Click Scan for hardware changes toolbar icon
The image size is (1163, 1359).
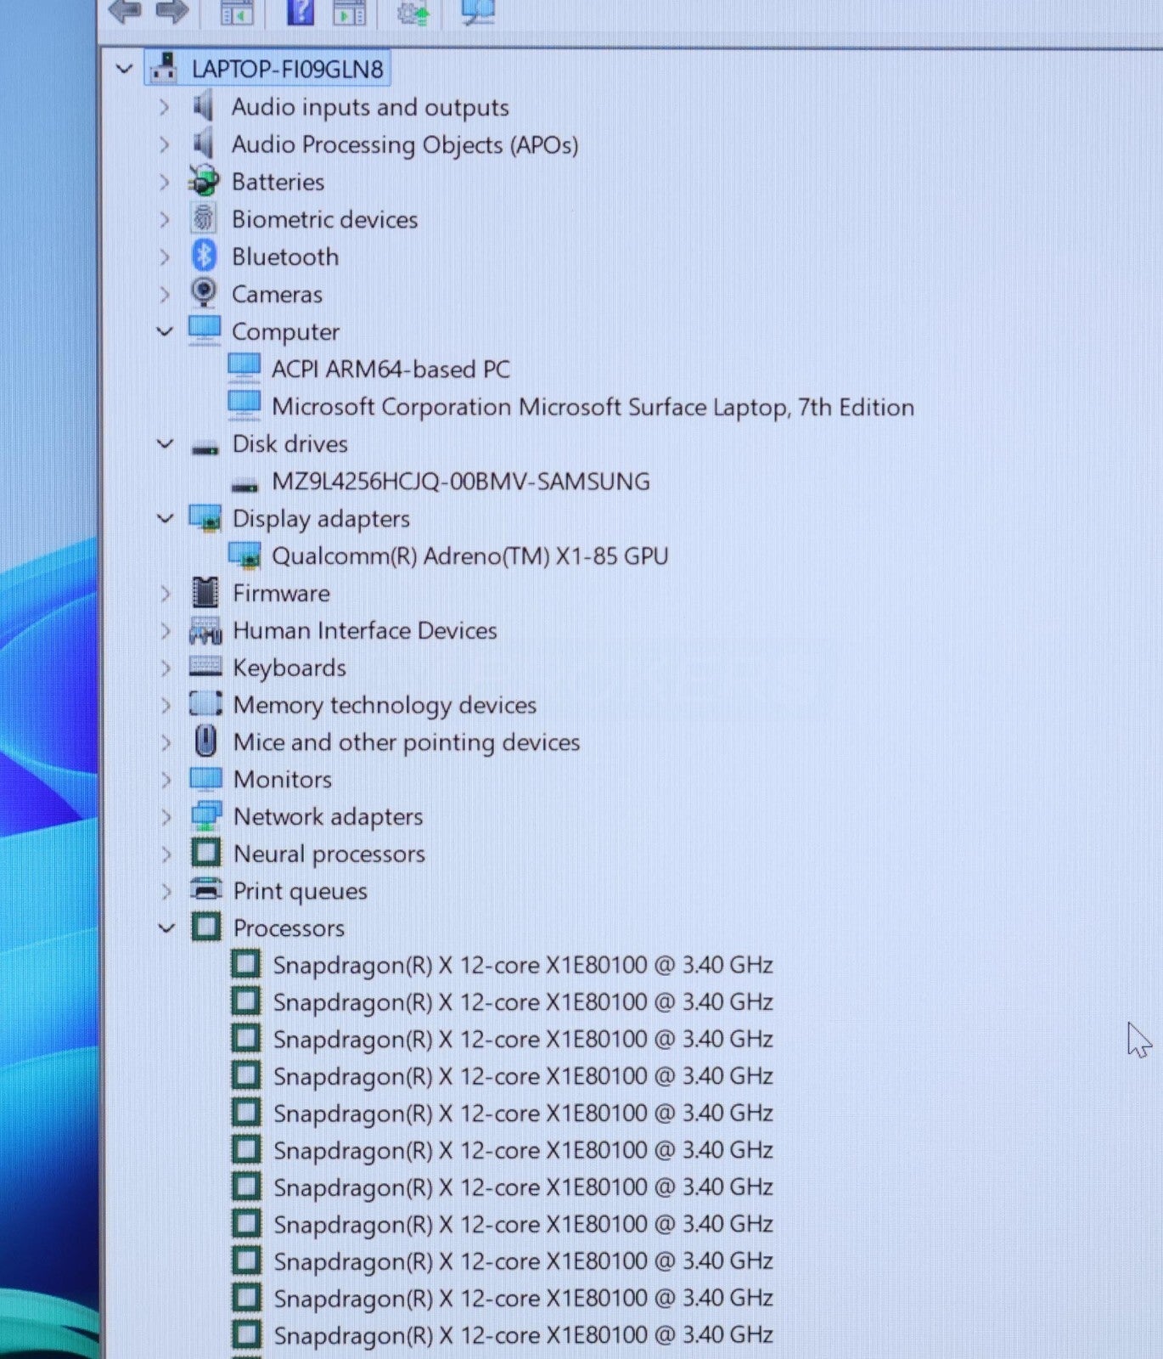[478, 11]
